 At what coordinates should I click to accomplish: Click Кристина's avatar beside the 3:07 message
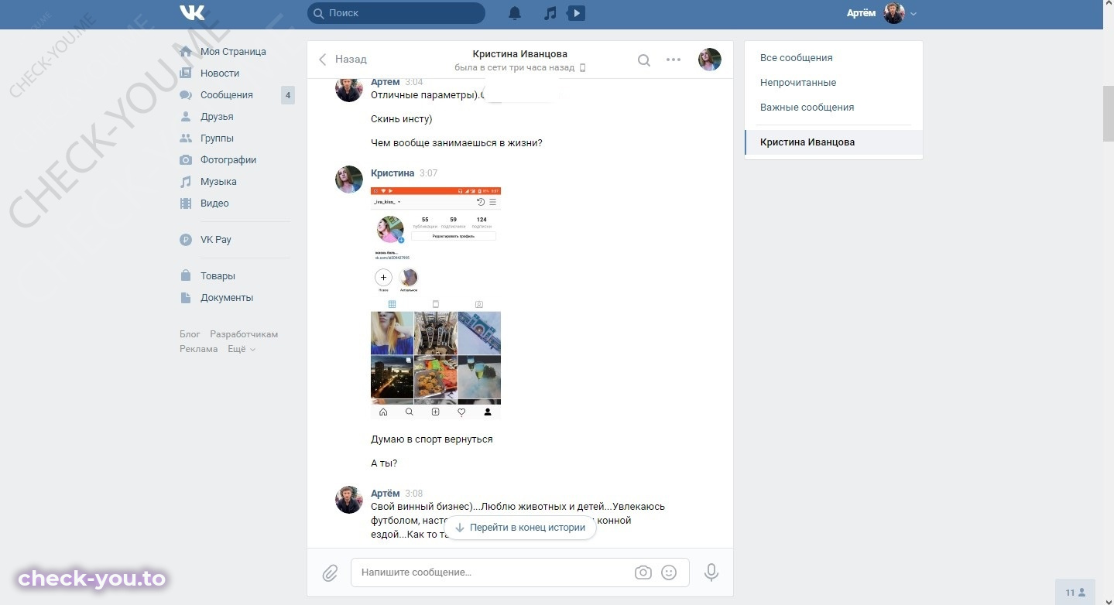[349, 179]
